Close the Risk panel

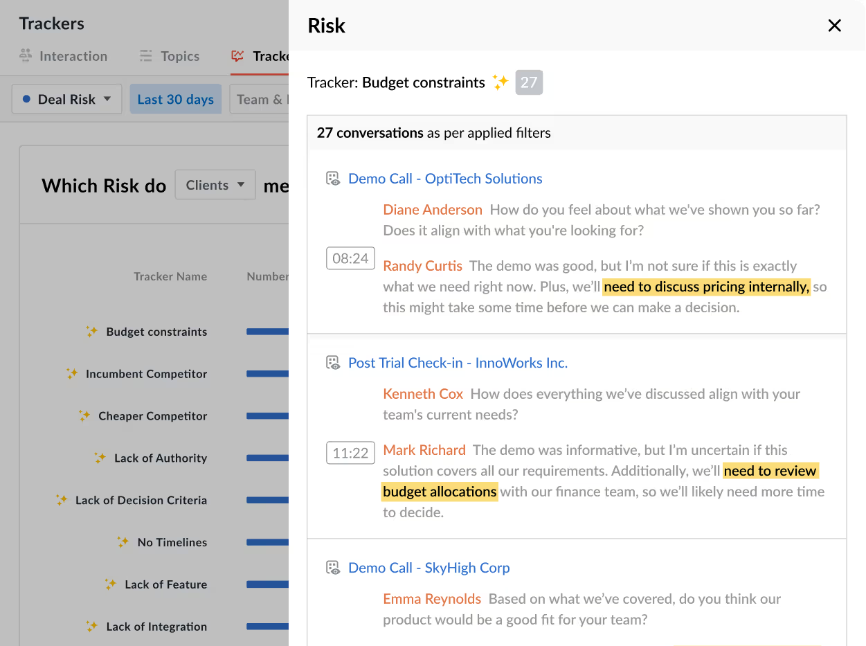[x=834, y=26]
